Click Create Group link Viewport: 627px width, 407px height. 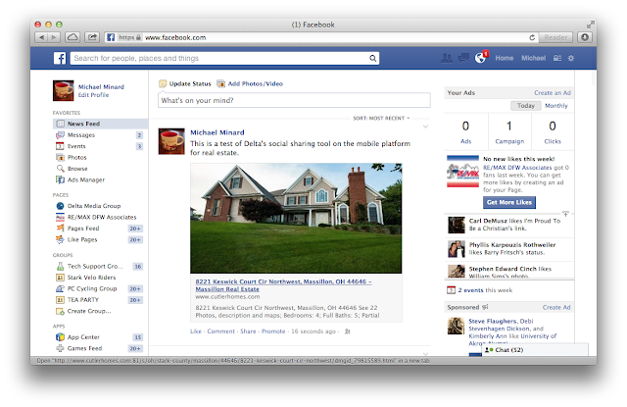[x=89, y=311]
